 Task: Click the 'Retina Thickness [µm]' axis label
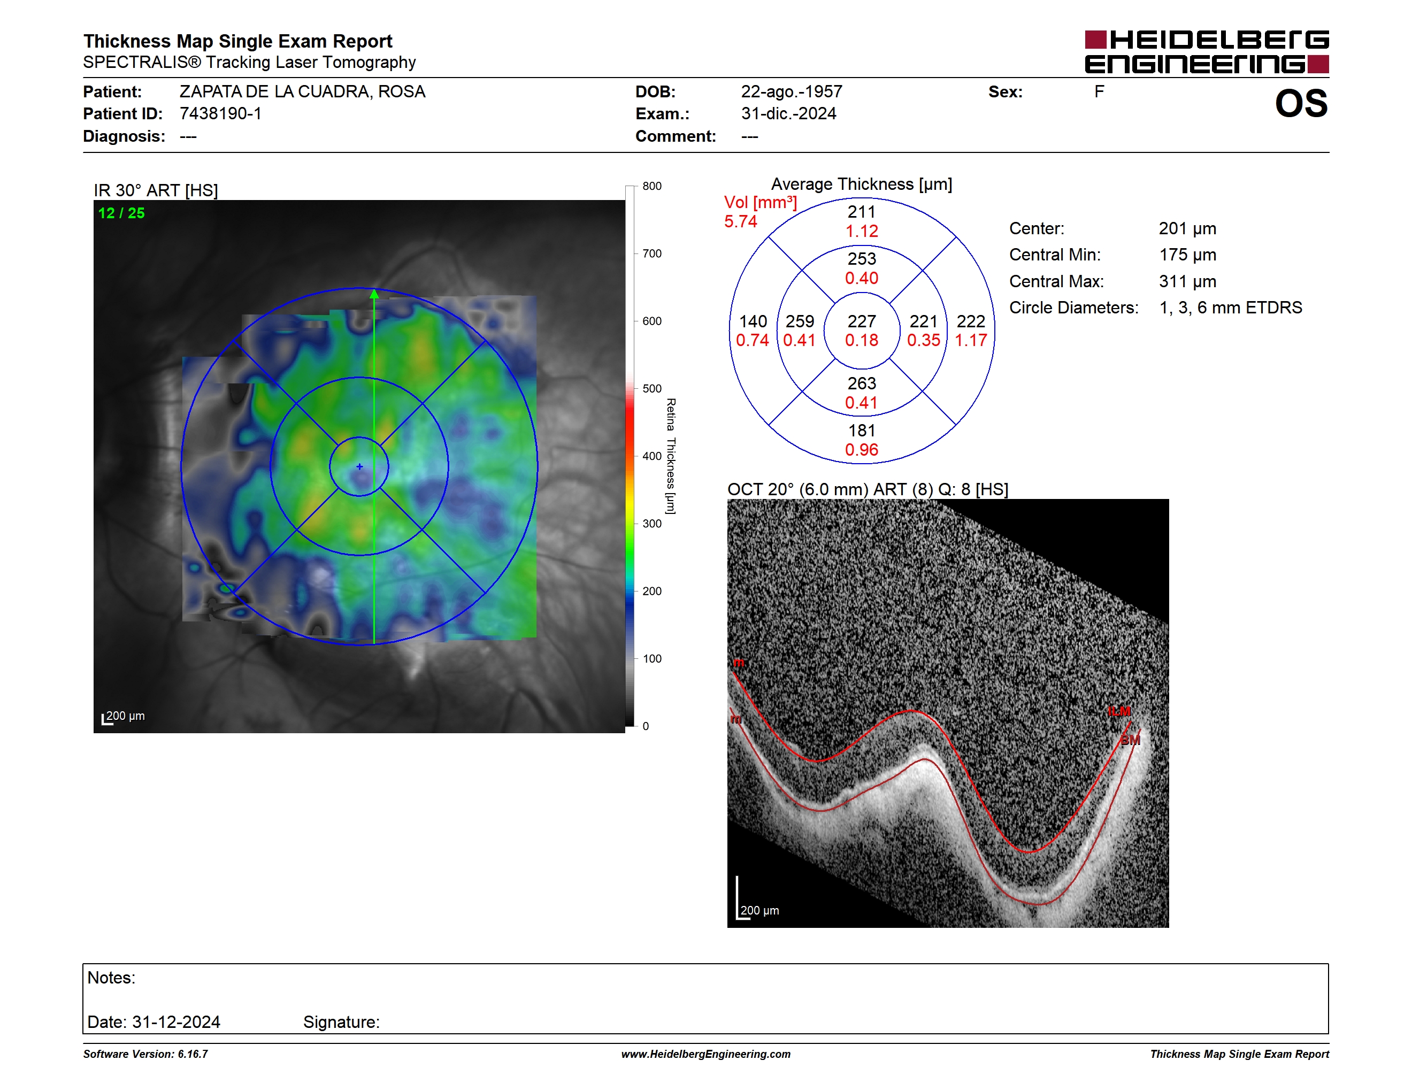point(671,456)
